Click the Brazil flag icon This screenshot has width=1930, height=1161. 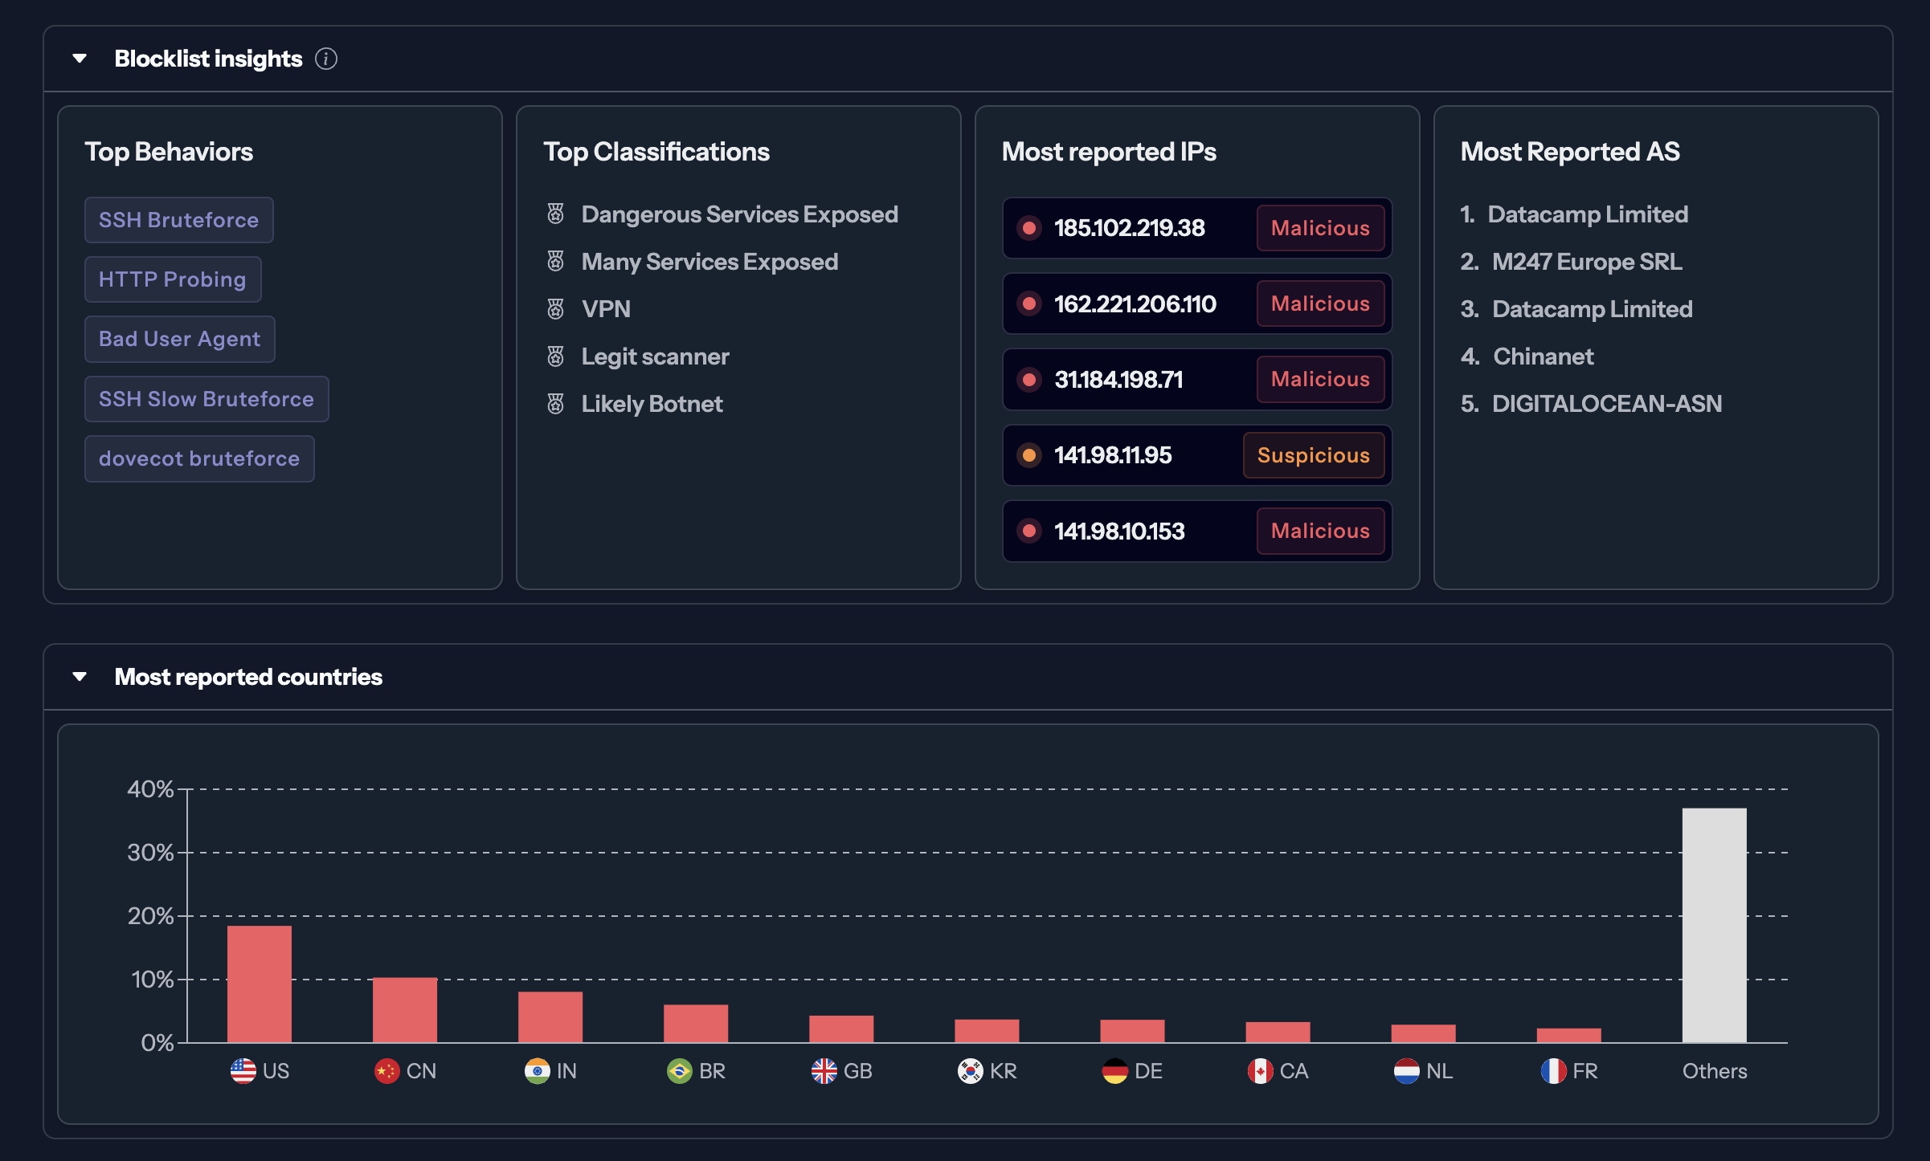pos(679,1070)
